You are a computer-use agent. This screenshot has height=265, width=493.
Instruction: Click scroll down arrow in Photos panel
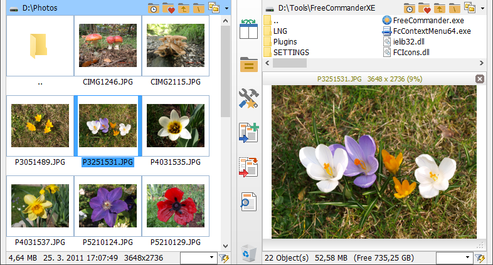[x=225, y=246]
